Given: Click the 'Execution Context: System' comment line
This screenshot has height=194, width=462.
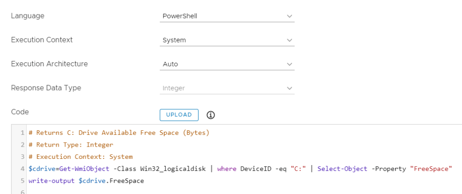Looking at the screenshot, I should tap(81, 157).
